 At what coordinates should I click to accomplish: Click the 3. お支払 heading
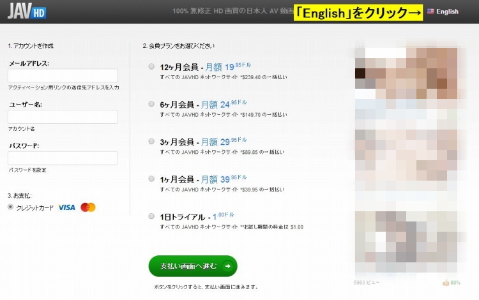[20, 195]
